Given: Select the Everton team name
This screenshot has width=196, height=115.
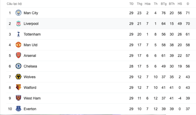Looking at the screenshot, I should point(30,109).
